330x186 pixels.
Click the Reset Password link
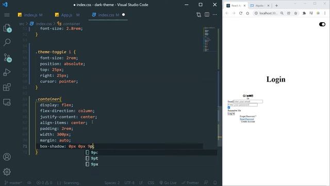coord(246,119)
